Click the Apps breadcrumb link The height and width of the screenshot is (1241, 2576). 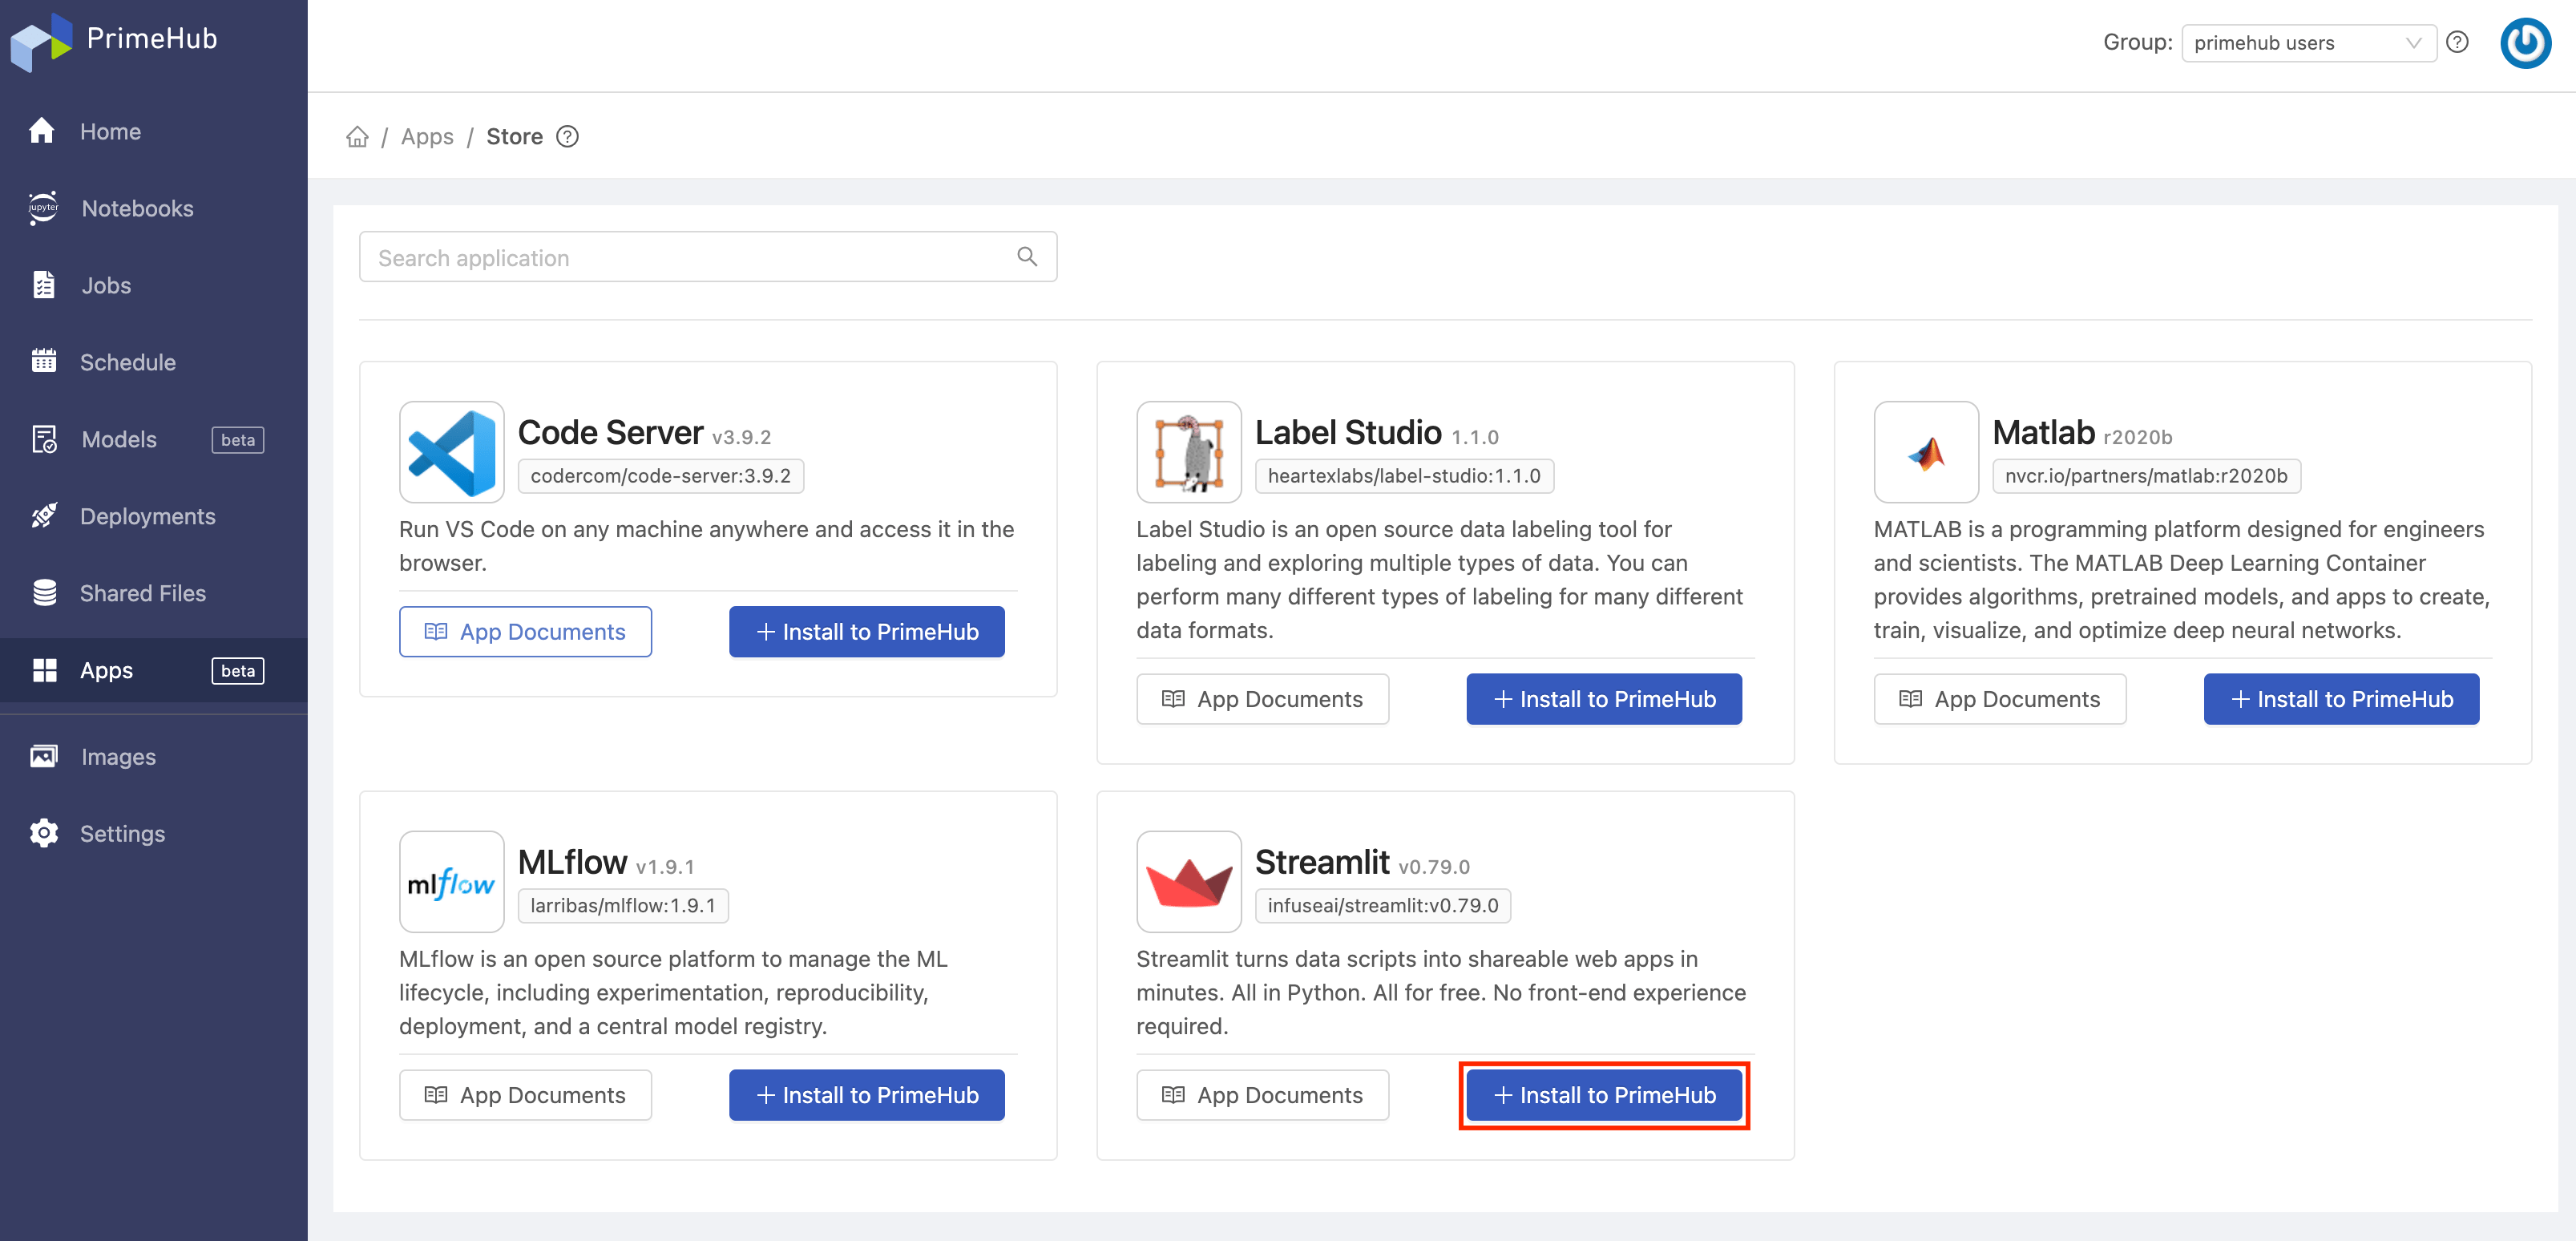tap(427, 136)
